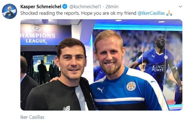This screenshot has height=125, width=186.
Task: Click the blue verified badge
Action: pos(65,7)
